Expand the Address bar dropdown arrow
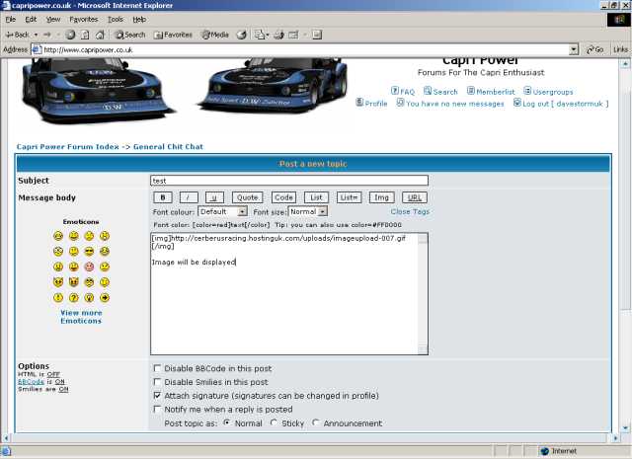The height and width of the screenshot is (459, 632). coord(574,49)
